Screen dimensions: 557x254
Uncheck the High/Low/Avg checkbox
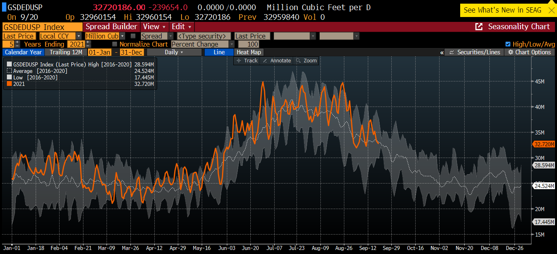pos(508,44)
